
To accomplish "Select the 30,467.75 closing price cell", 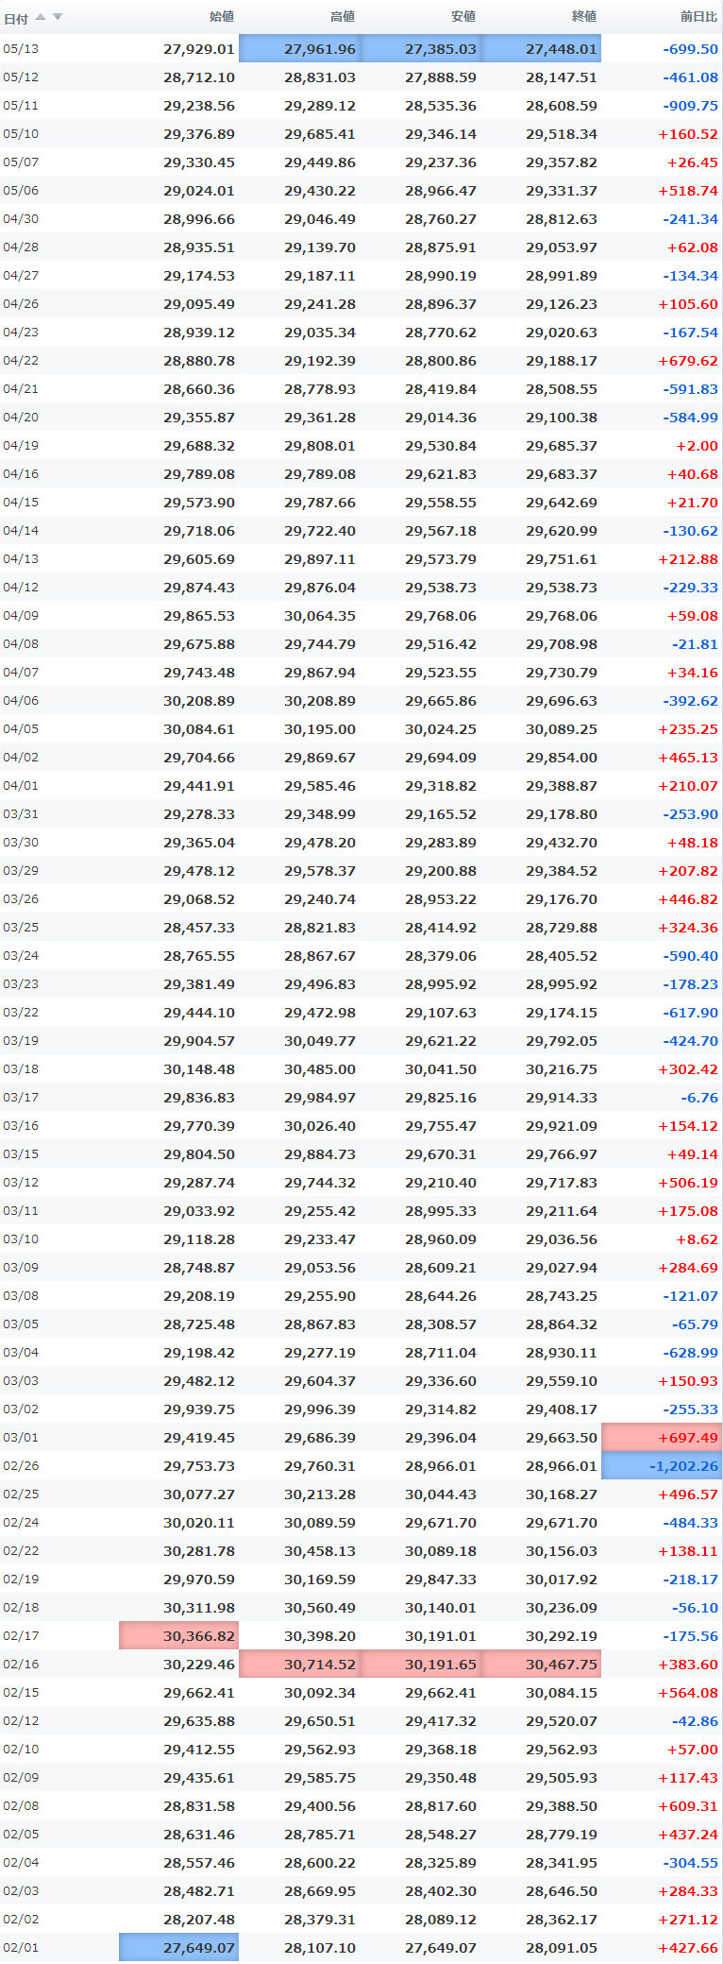I will pyautogui.click(x=541, y=1665).
